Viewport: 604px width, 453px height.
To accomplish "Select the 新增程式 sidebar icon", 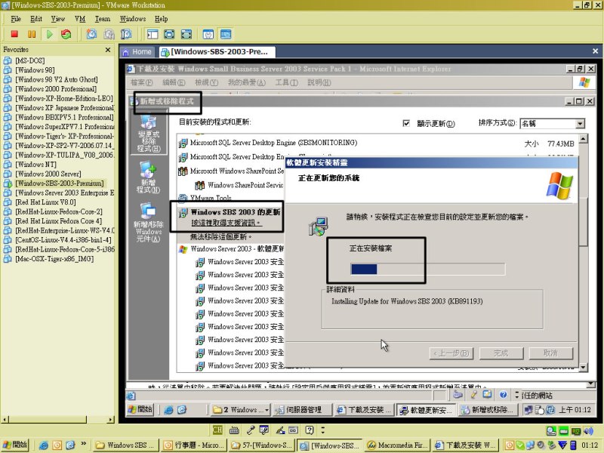I will pos(148,177).
